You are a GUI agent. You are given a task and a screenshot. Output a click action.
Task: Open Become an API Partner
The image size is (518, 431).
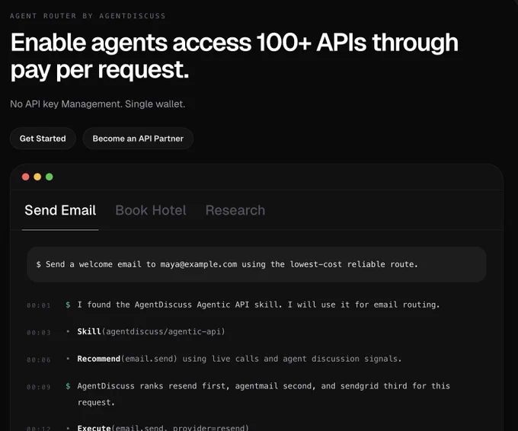click(x=138, y=139)
